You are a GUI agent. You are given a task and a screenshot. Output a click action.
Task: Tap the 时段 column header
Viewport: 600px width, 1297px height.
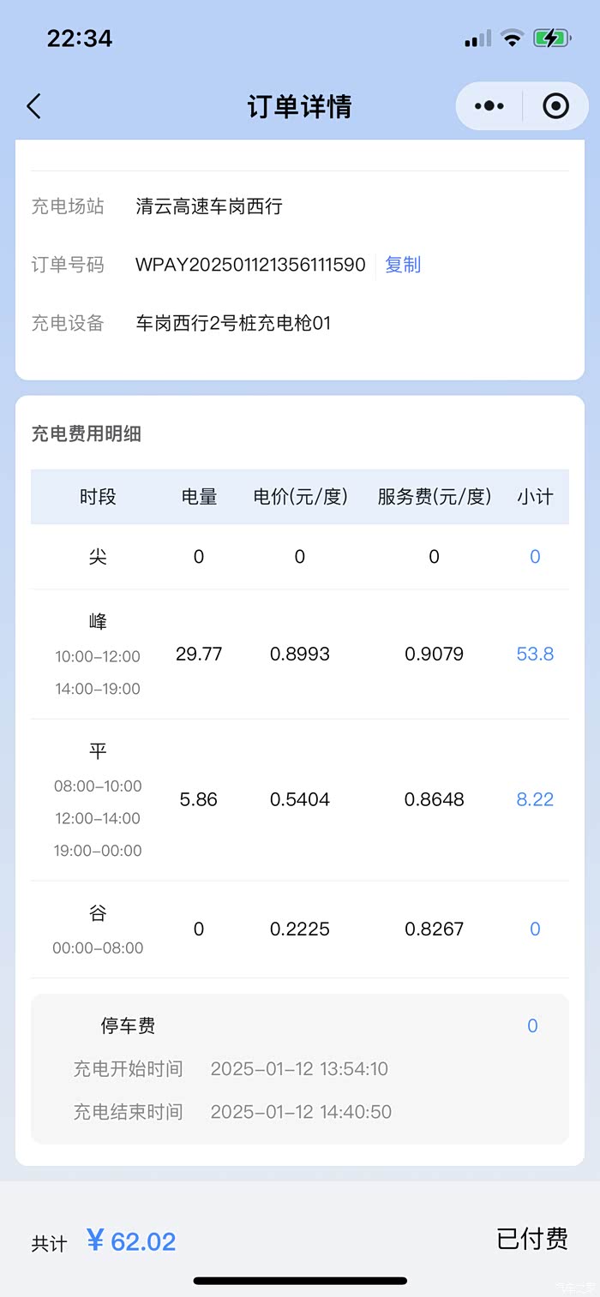coord(98,497)
